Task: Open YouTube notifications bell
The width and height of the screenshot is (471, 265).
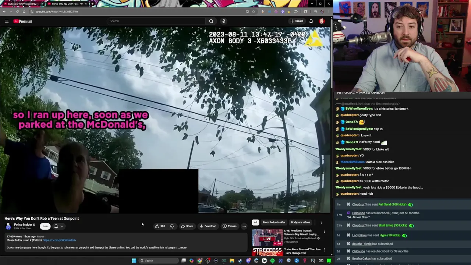Action: (311, 21)
